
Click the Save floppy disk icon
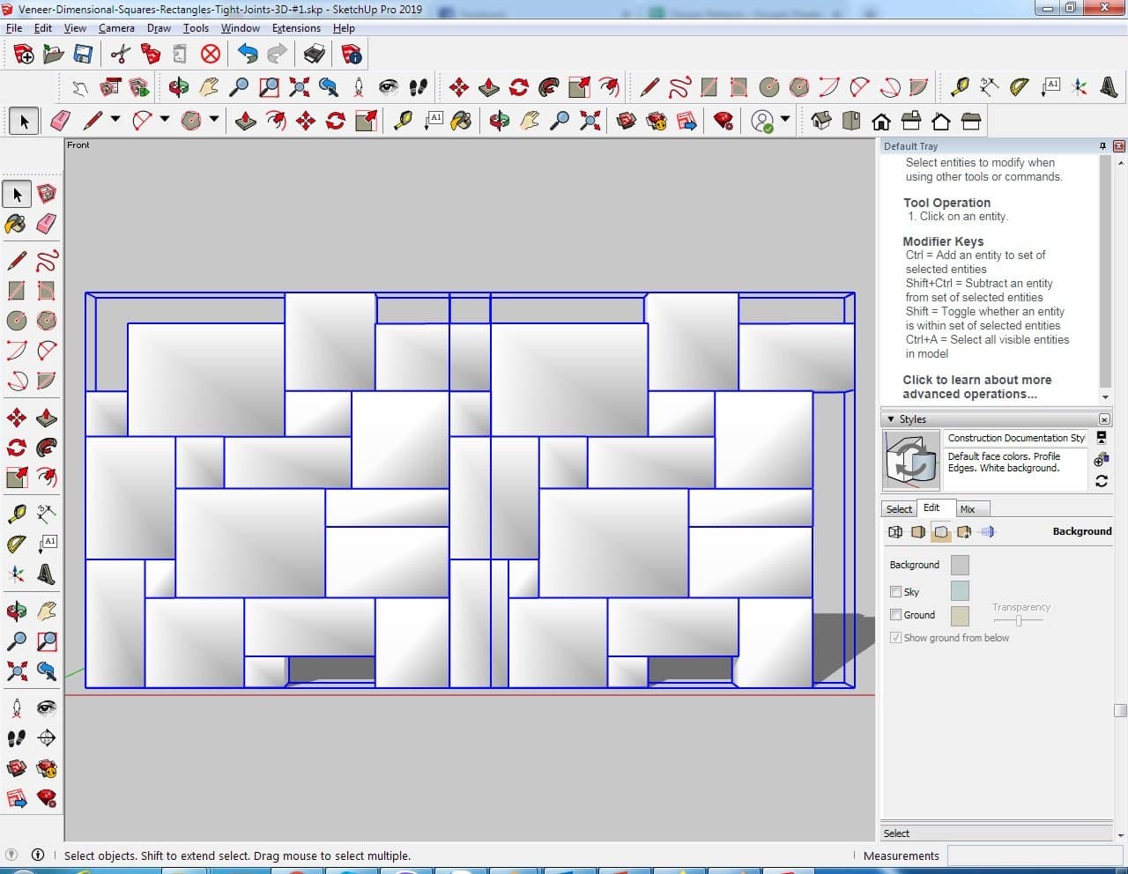coord(83,55)
